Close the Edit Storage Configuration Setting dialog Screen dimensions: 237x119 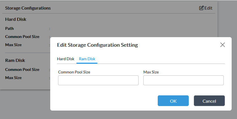(x=223, y=45)
